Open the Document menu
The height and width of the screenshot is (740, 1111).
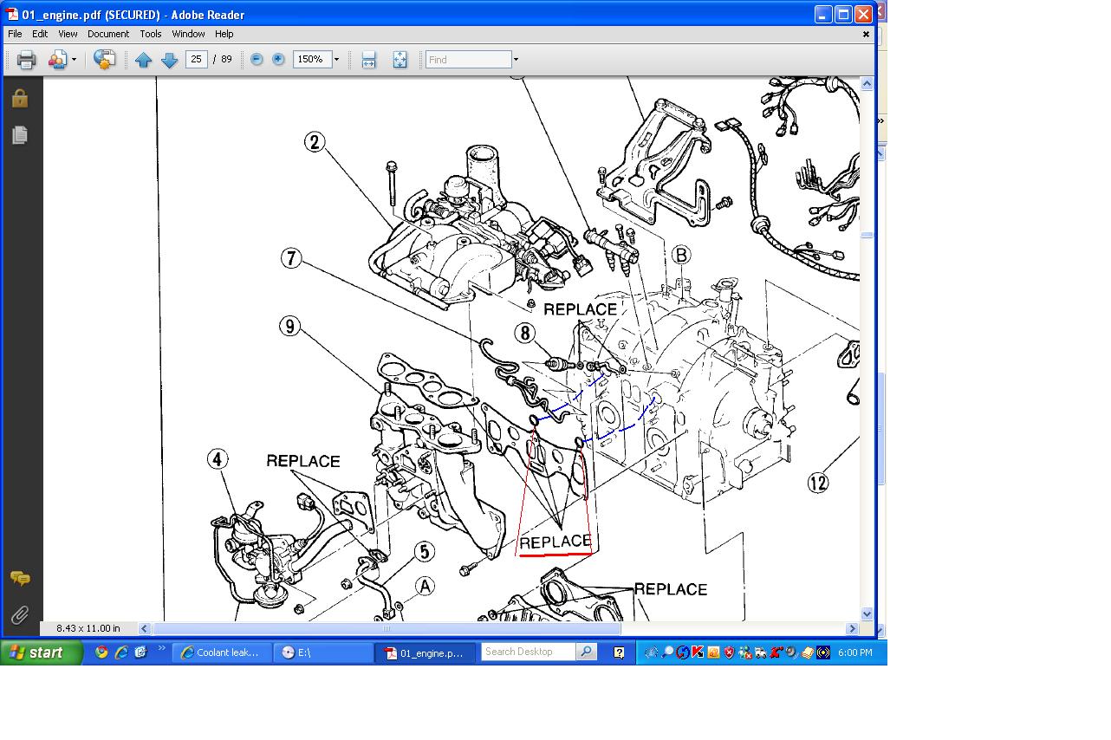(x=108, y=34)
